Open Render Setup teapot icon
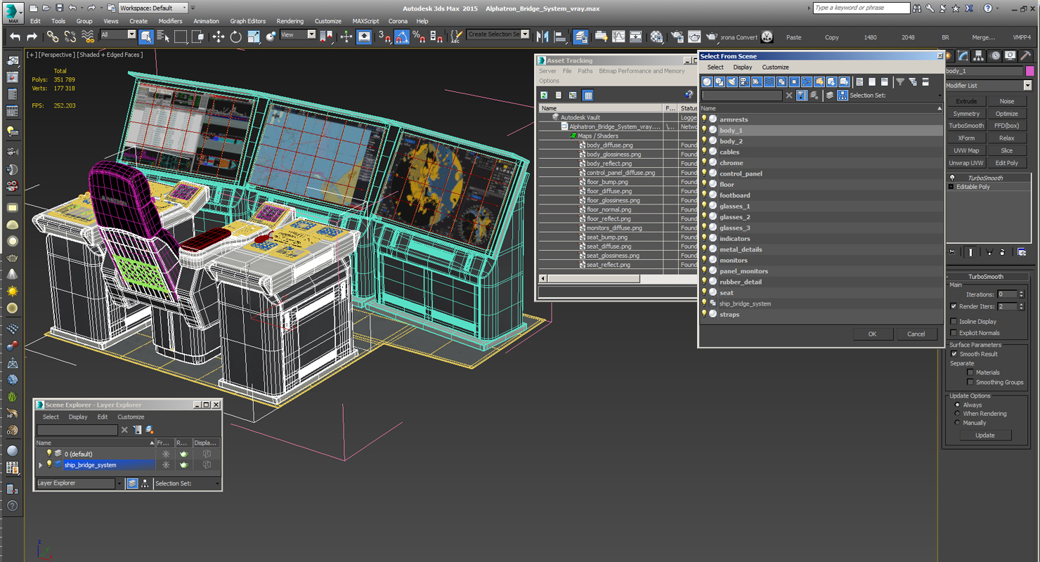1040x562 pixels. point(677,37)
